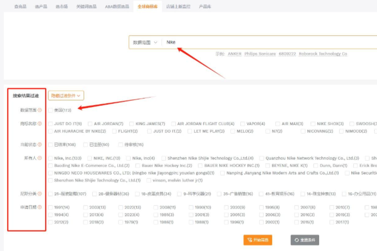Click the gray 重置条件 reset button

pos(305,240)
